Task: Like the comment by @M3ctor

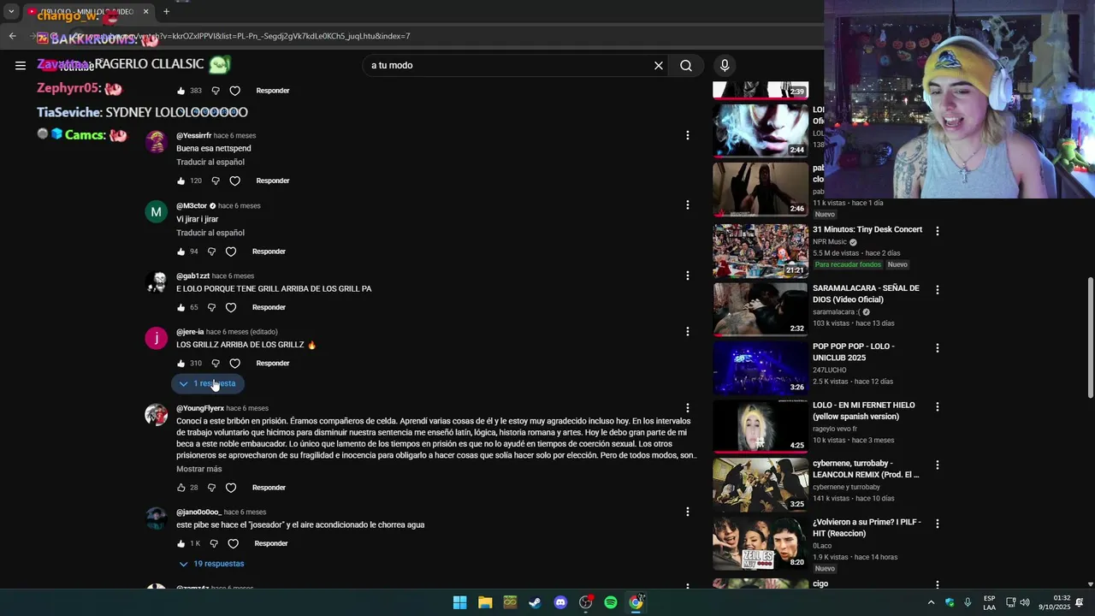Action: [x=181, y=252]
